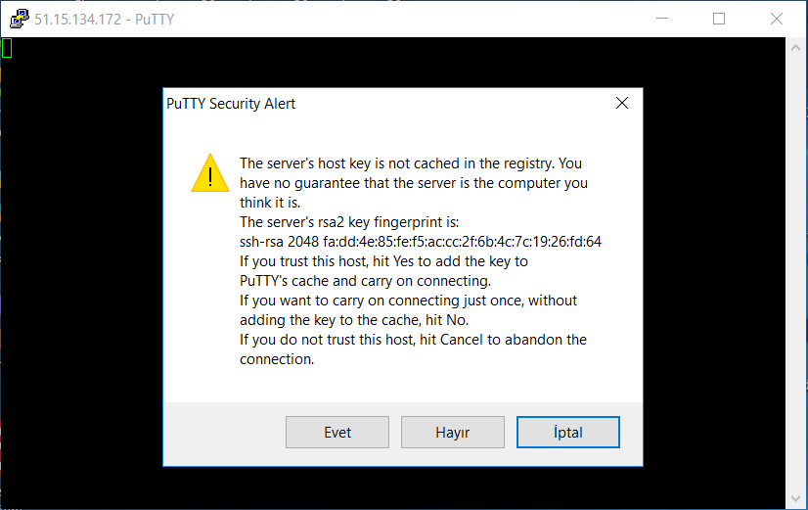This screenshot has width=808, height=510.
Task: Click the terminal scrollbar down arrow
Action: [x=795, y=498]
